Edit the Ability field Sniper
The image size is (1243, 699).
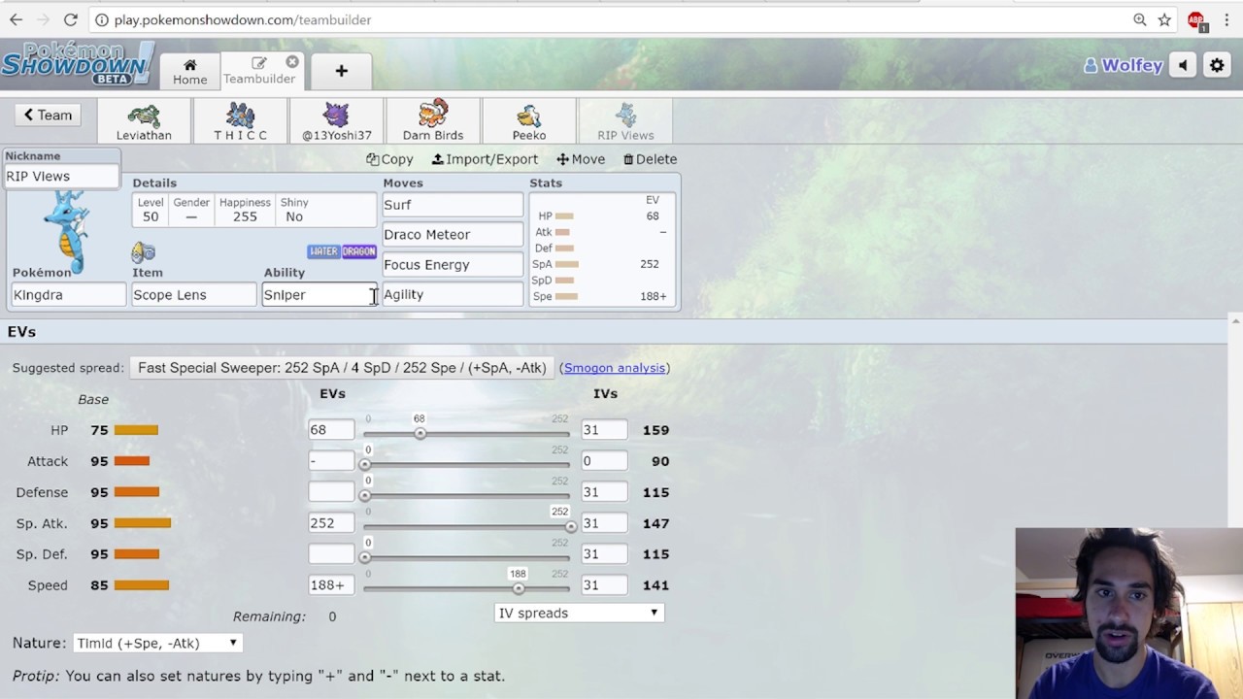[x=319, y=294]
